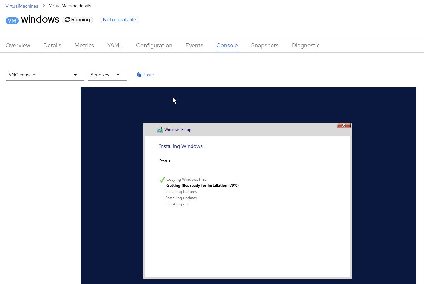424x284 pixels.
Task: Click the Windows Setup title icon
Action: tap(160, 130)
